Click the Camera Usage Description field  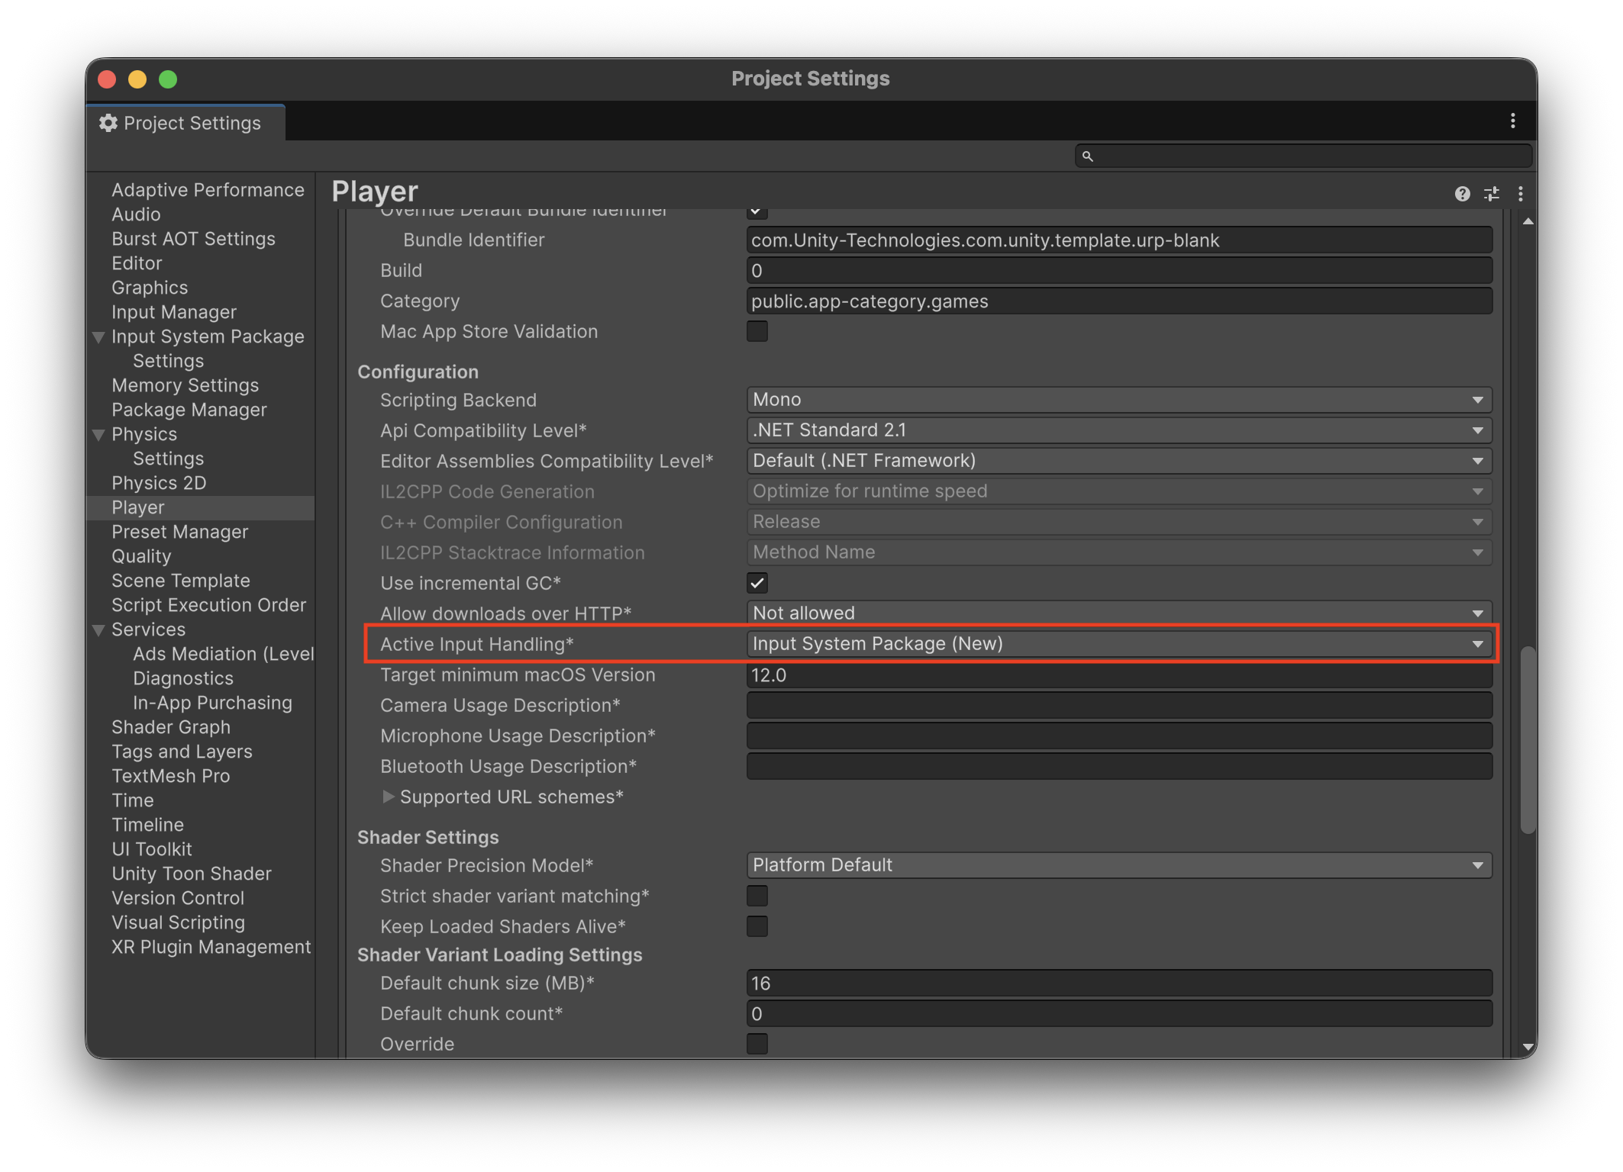[1118, 706]
